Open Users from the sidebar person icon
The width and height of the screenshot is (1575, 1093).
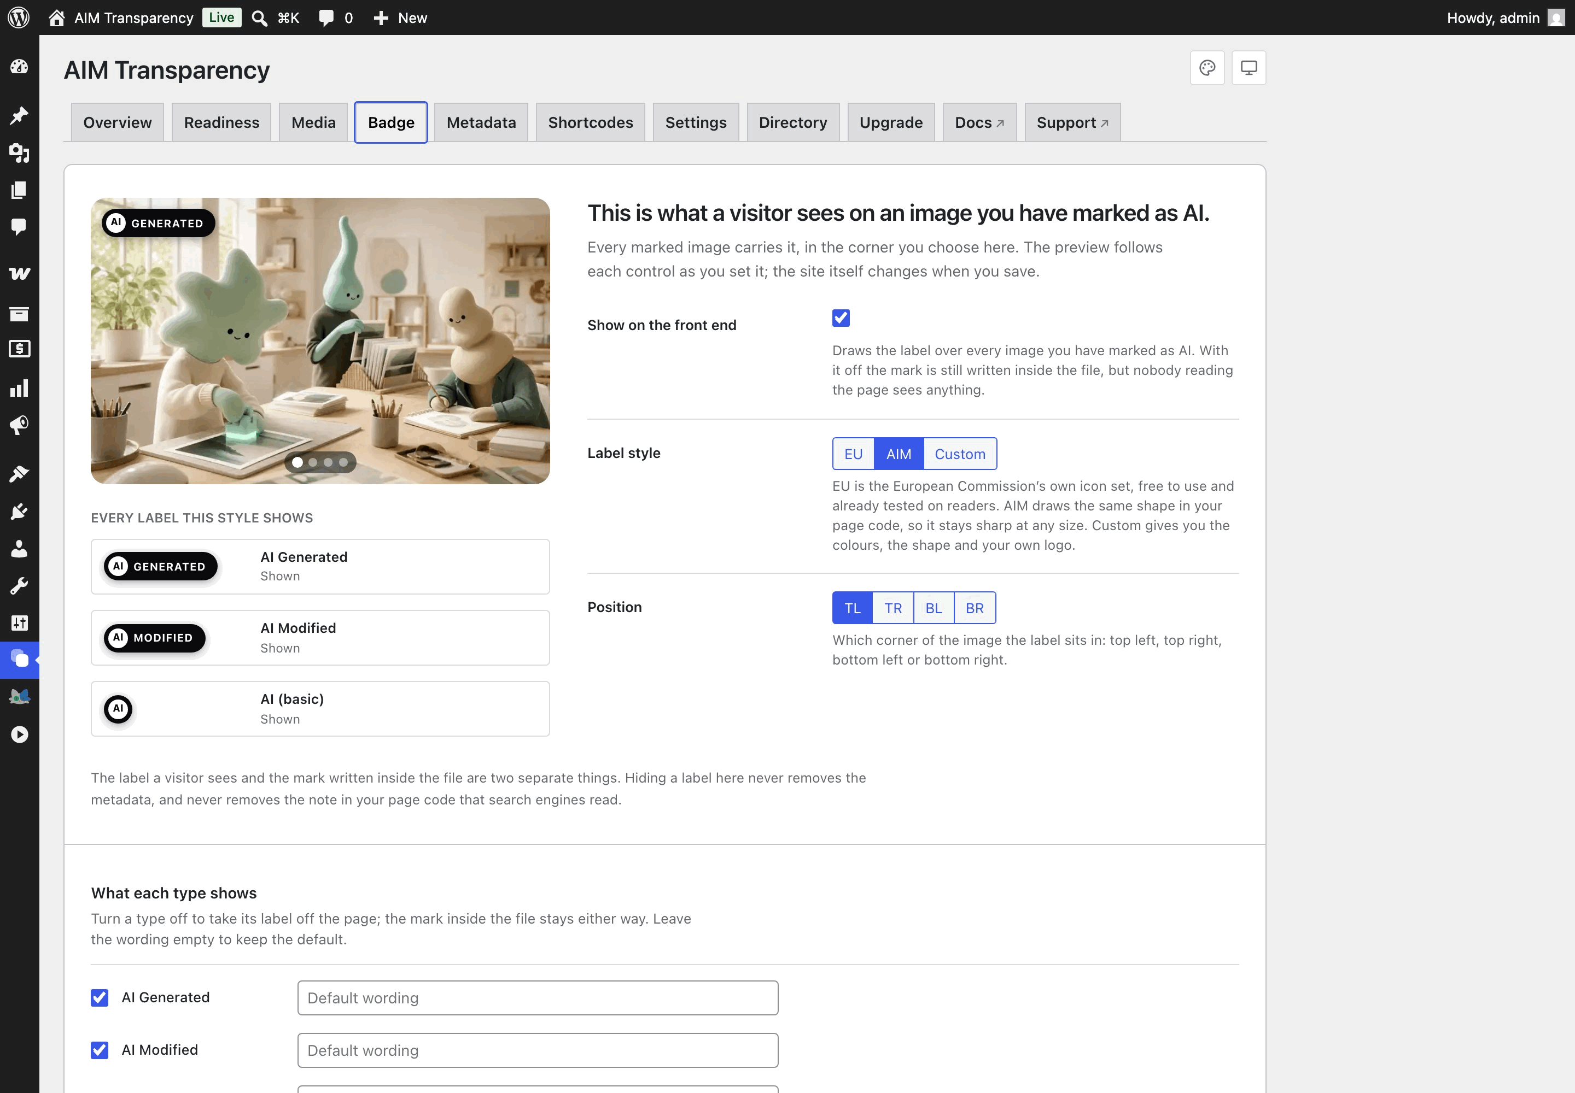tap(19, 549)
